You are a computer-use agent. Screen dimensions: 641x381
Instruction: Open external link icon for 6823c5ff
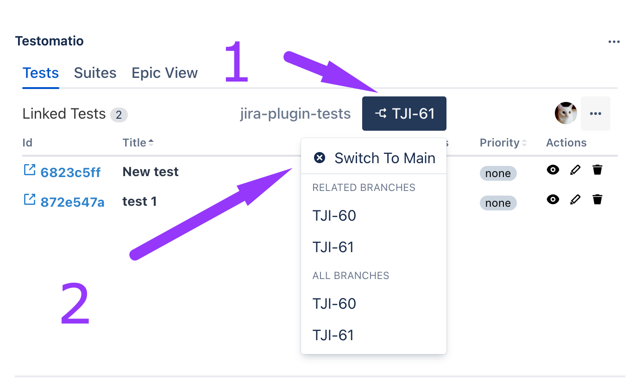(x=29, y=171)
